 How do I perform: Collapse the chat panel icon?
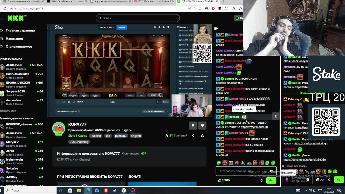(x=216, y=28)
